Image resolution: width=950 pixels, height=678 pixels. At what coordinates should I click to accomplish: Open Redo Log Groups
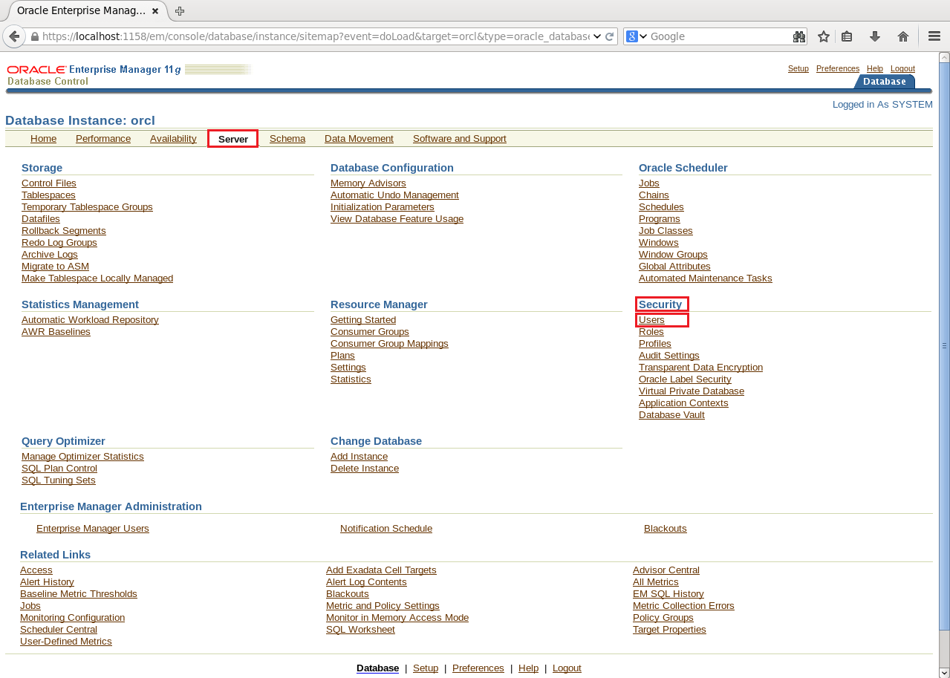[x=59, y=243]
